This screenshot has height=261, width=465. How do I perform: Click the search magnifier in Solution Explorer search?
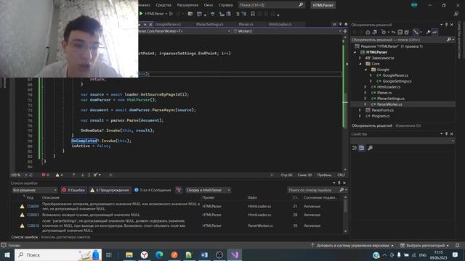pyautogui.click(x=449, y=40)
